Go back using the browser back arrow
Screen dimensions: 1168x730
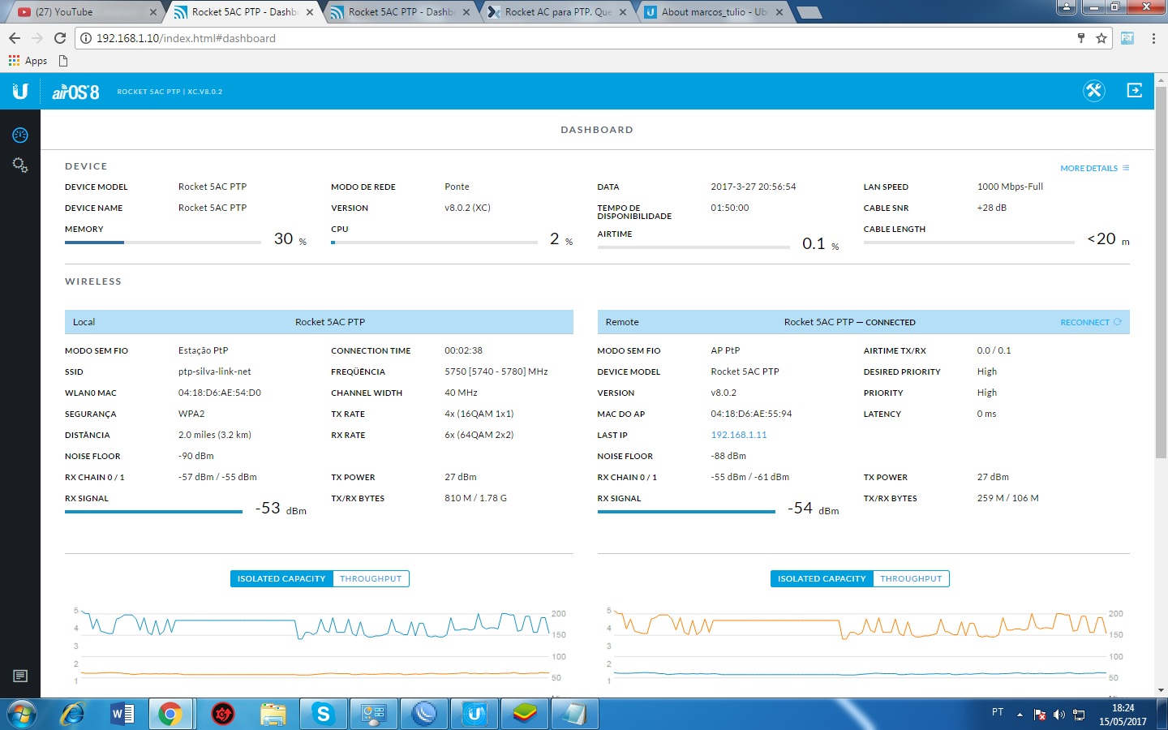point(15,38)
